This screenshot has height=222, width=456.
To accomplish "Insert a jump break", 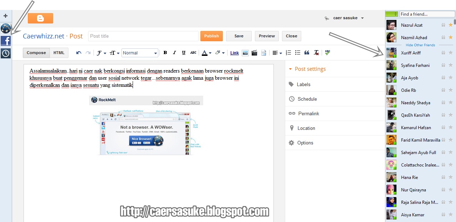I will (x=263, y=53).
